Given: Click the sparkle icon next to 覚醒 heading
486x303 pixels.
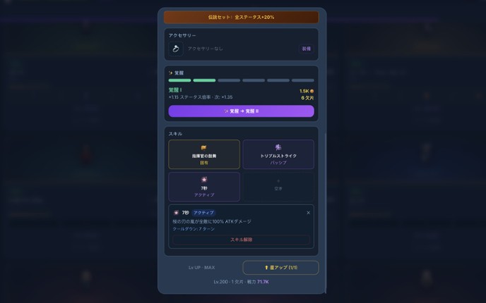Looking at the screenshot, I should [x=170, y=73].
